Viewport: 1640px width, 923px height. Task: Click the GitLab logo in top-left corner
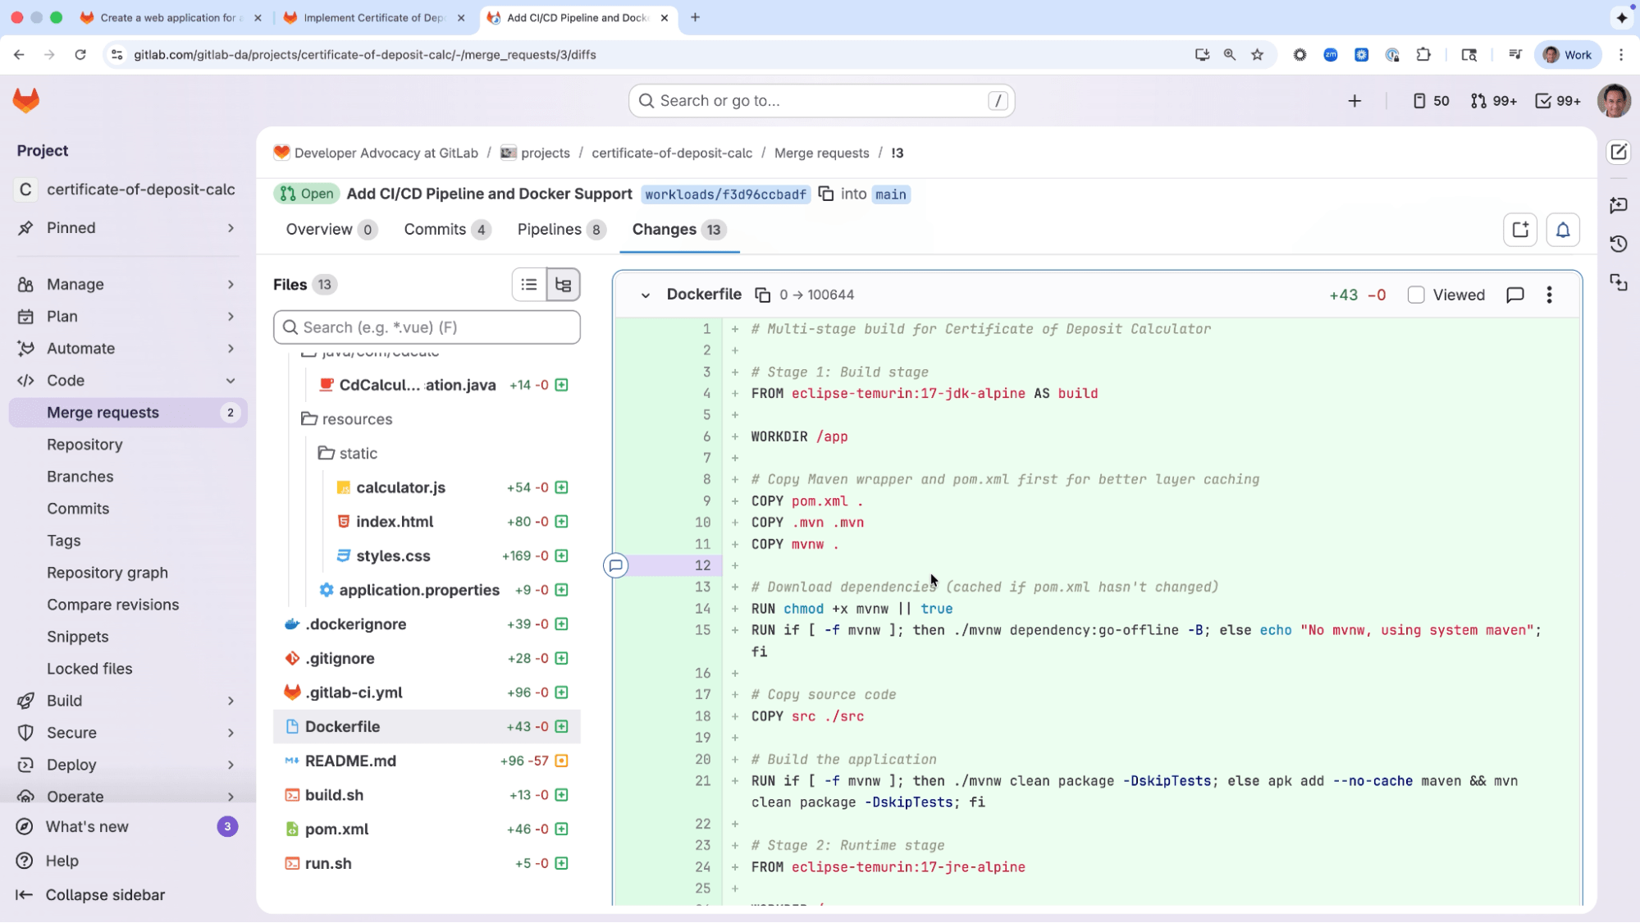click(25, 100)
